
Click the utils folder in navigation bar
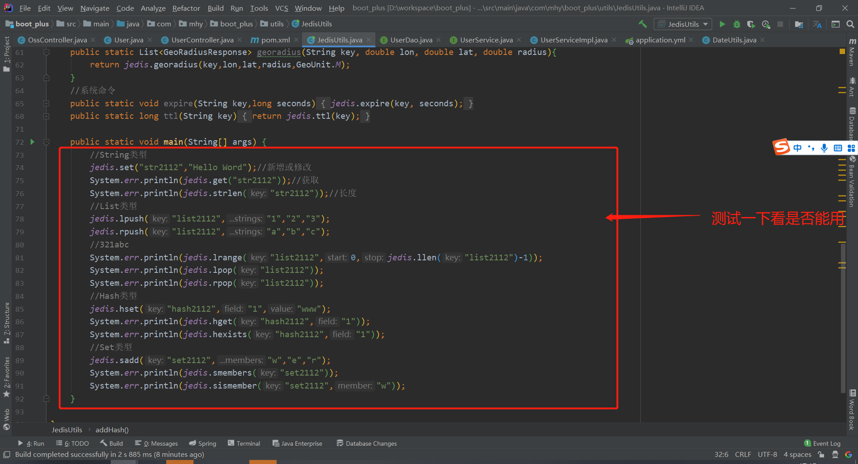pos(272,24)
